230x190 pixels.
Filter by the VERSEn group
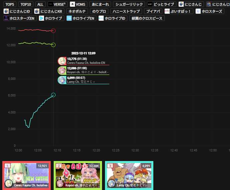point(57,4)
